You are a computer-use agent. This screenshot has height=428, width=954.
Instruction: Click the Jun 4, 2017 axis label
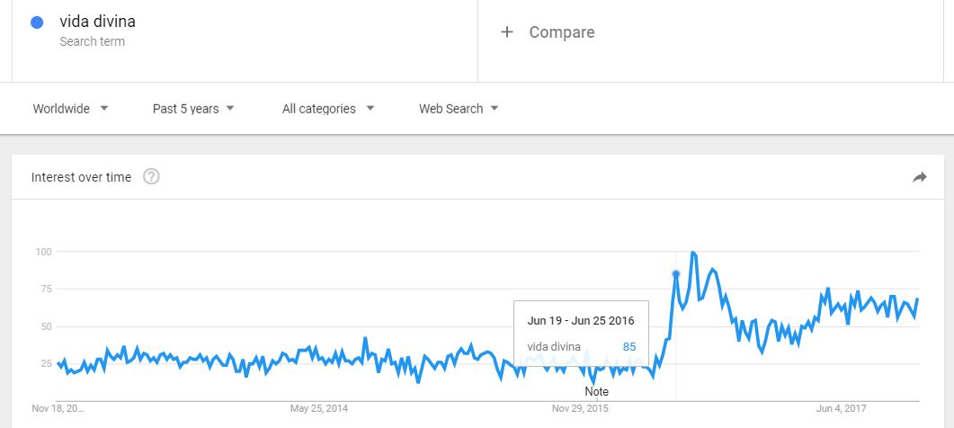[842, 408]
